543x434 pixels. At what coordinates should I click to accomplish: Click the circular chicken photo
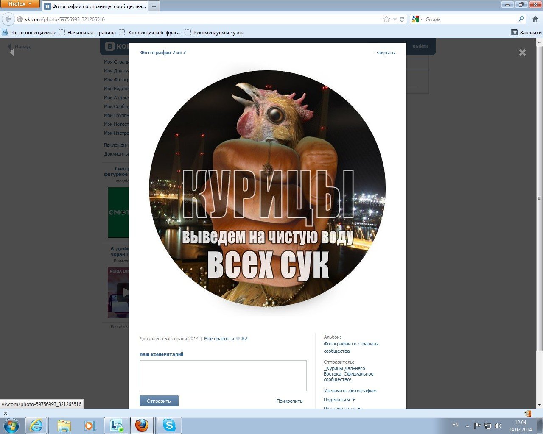[267, 188]
